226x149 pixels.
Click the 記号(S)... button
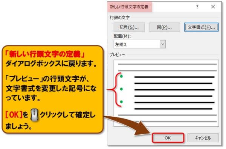[x=129, y=27]
